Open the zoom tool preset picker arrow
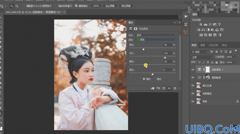 coord(6,6)
